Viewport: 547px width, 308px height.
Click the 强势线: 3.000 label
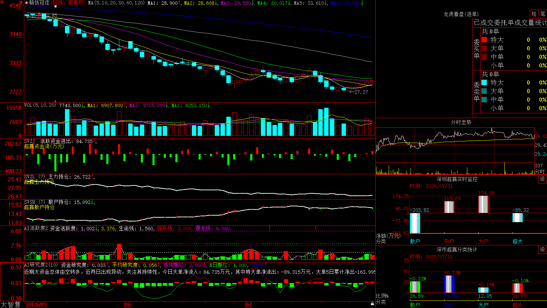tap(174, 228)
